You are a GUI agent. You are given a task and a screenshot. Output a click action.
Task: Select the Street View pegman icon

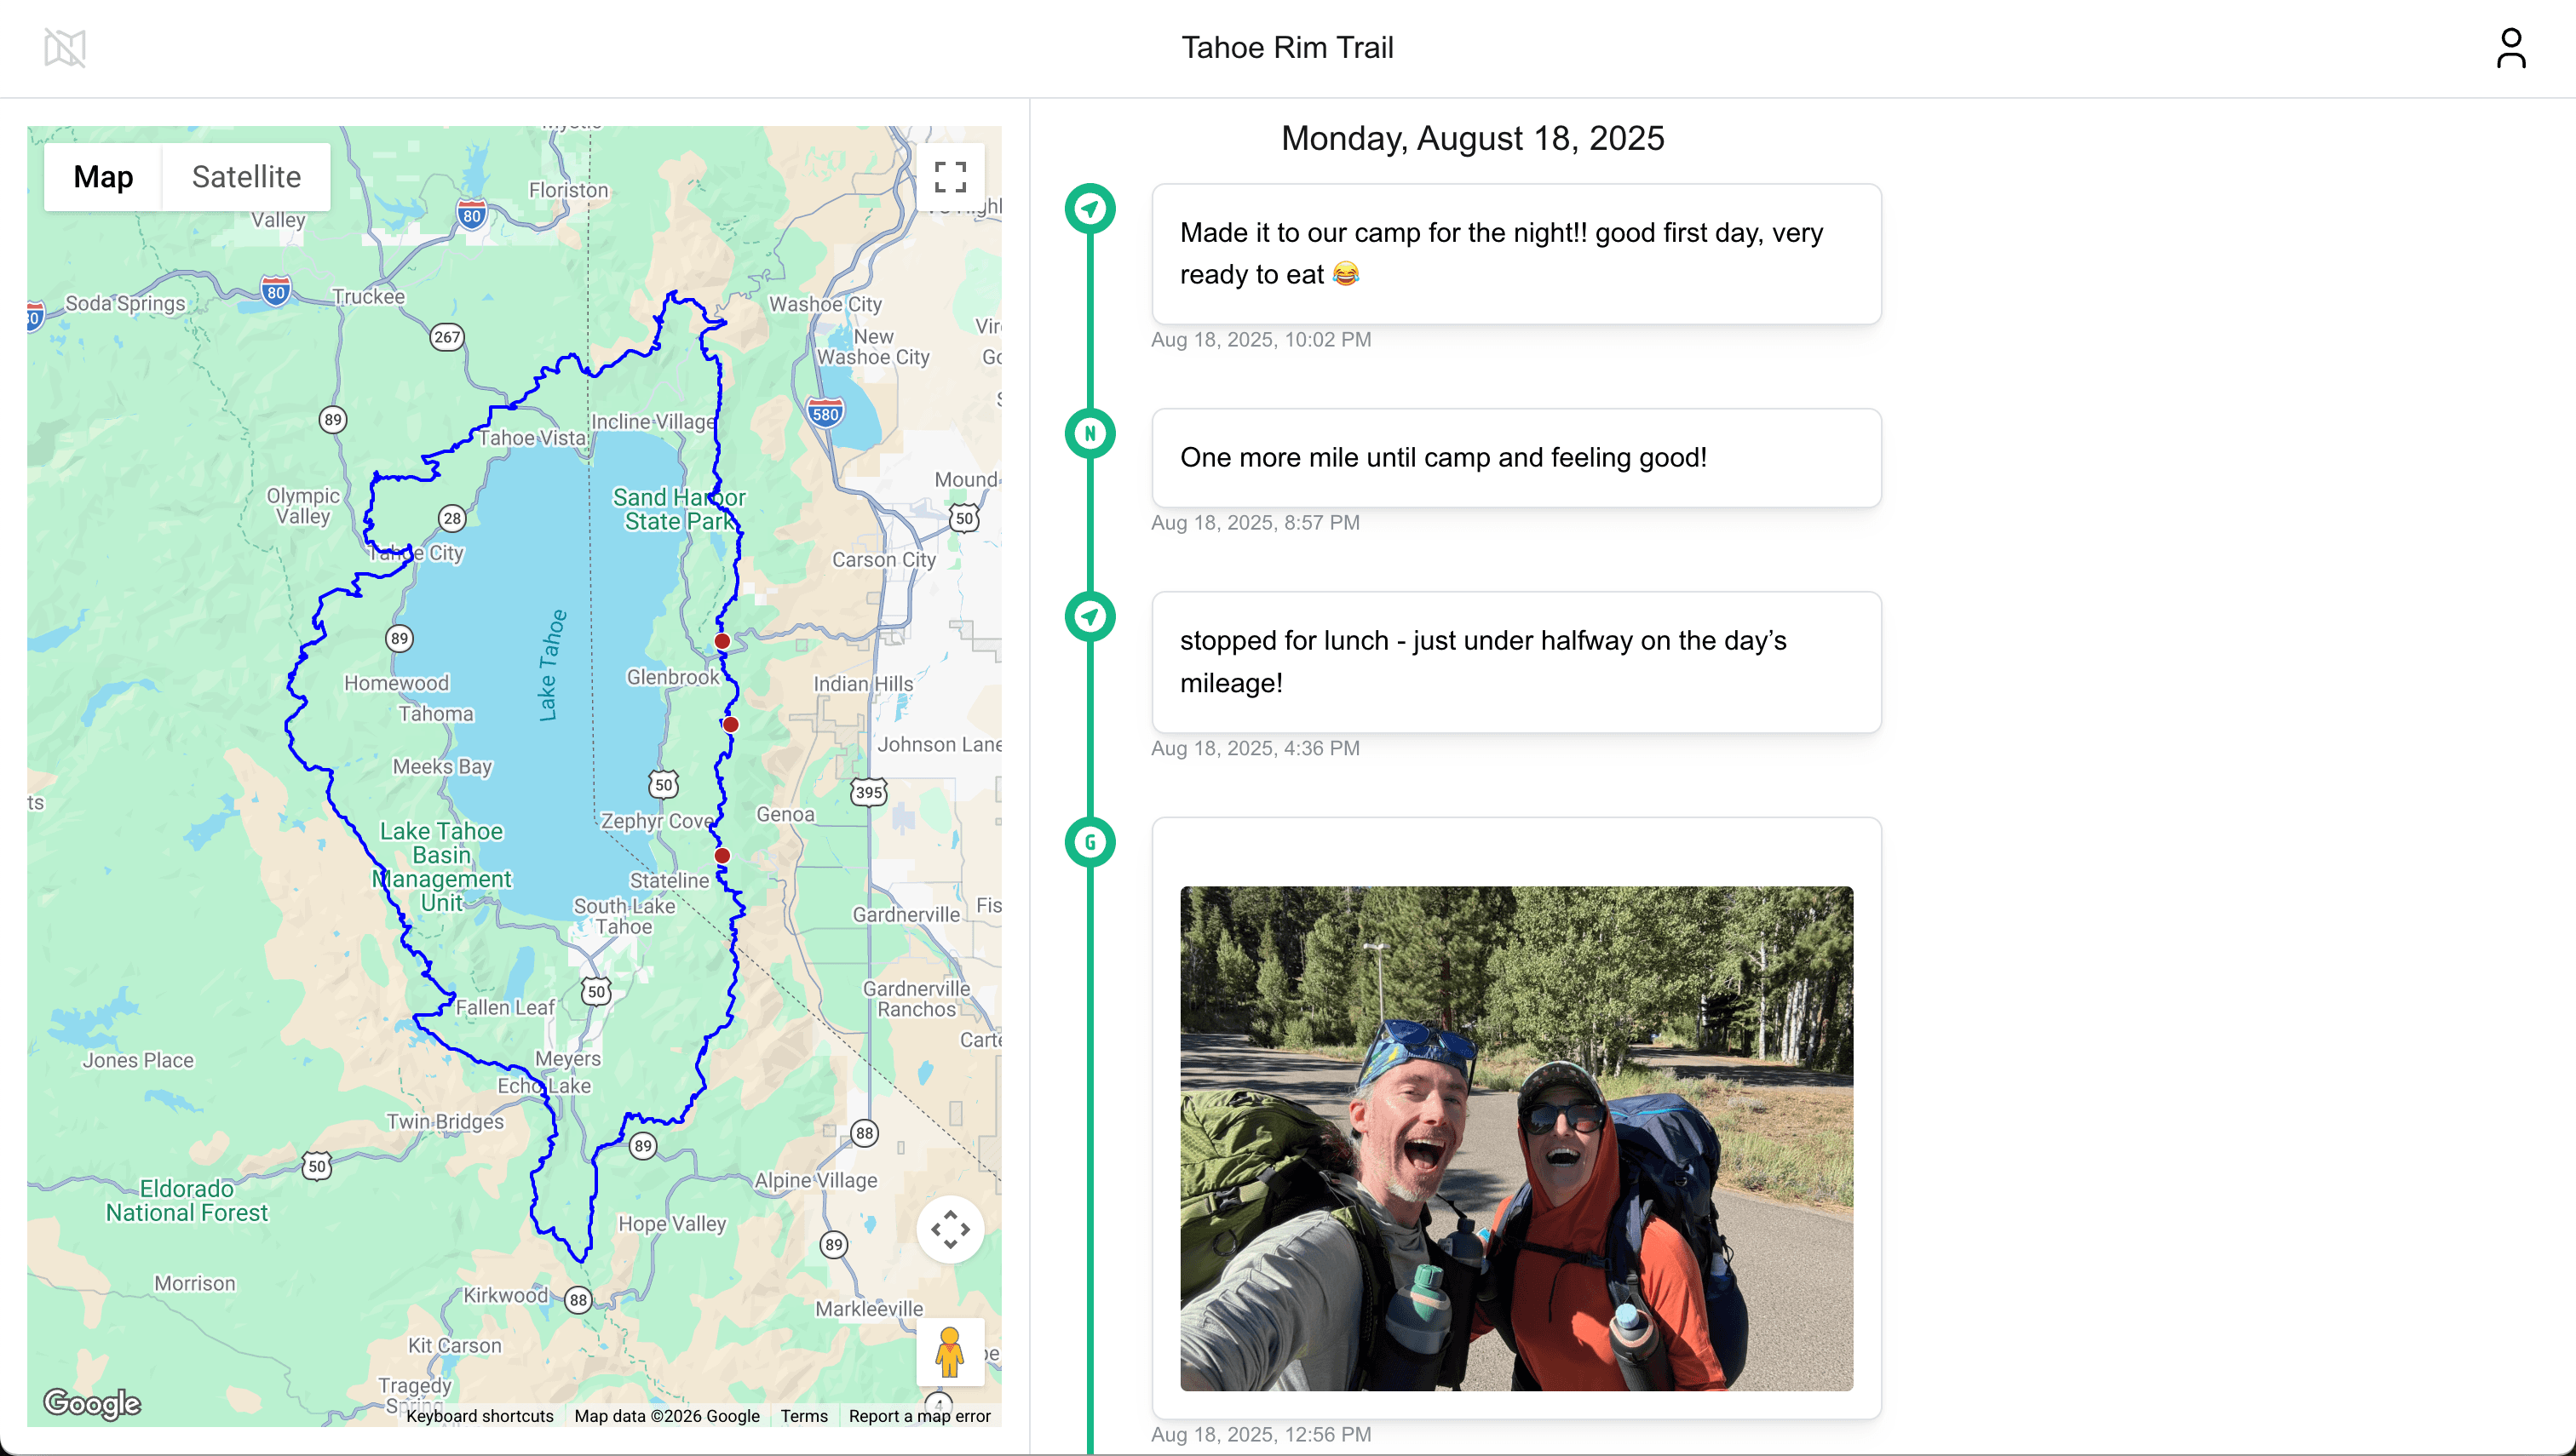(949, 1352)
